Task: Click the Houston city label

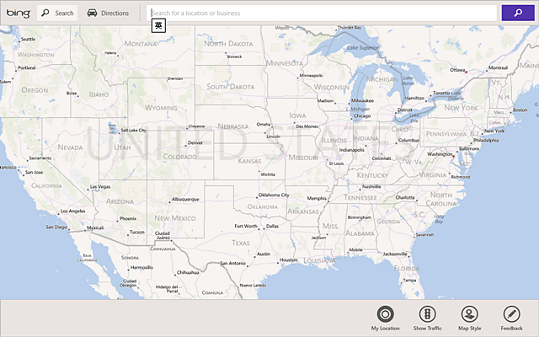Action: click(x=288, y=260)
